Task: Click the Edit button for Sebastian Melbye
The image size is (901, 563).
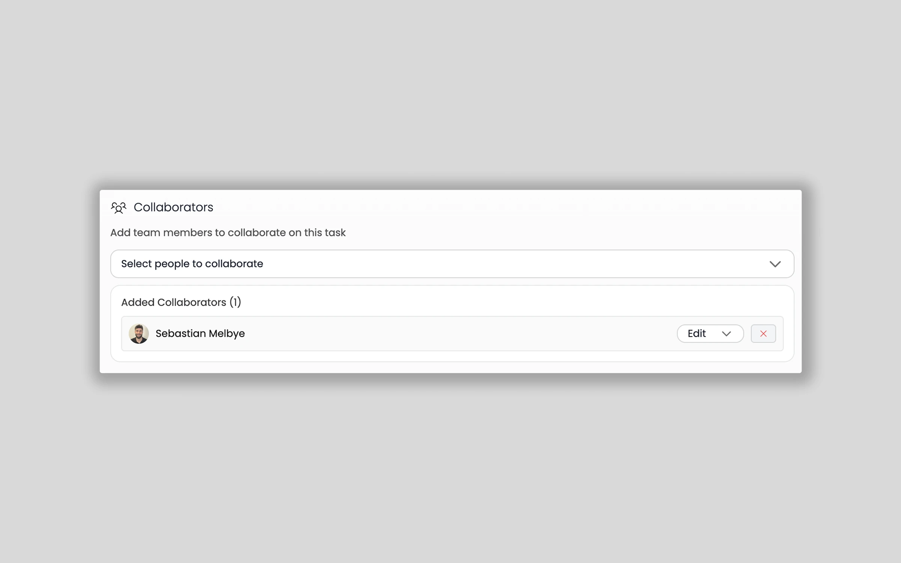Action: (x=710, y=334)
